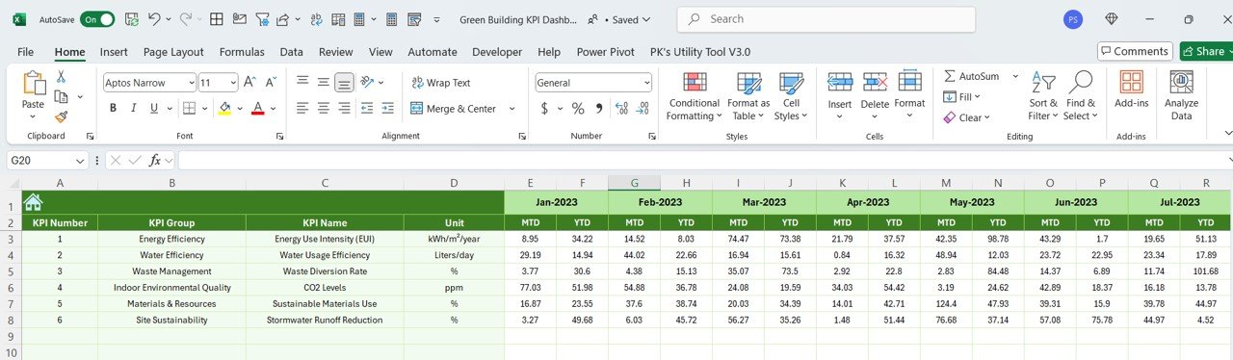The height and width of the screenshot is (360, 1233).
Task: Click the Comments button
Action: (x=1135, y=51)
